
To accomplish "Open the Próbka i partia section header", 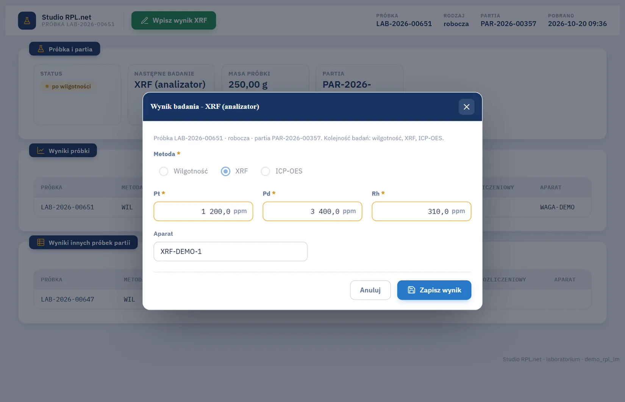I will [x=64, y=49].
